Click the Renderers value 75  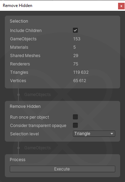(76, 64)
